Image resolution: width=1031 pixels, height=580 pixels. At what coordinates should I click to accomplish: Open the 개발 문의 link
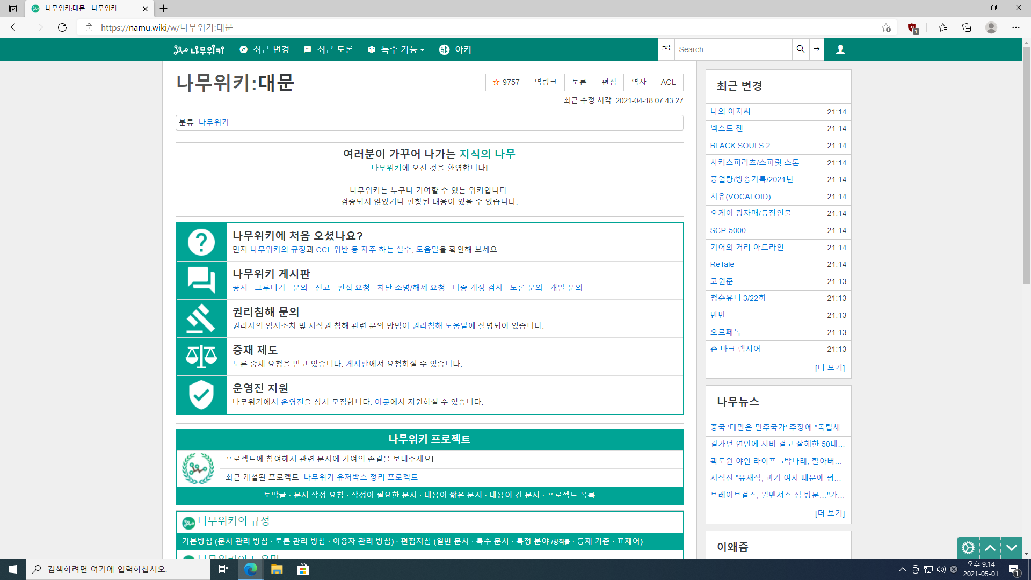coord(566,288)
